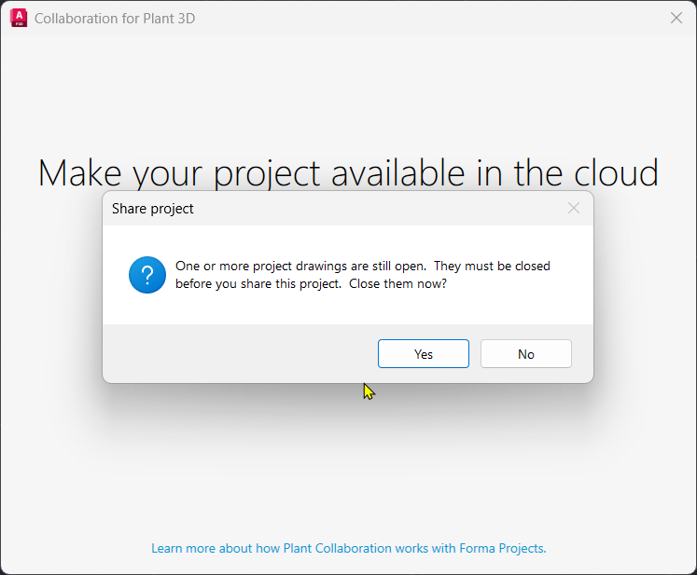
Task: Click the 'Collaboration for Plant 3D' window title
Action: [x=115, y=19]
